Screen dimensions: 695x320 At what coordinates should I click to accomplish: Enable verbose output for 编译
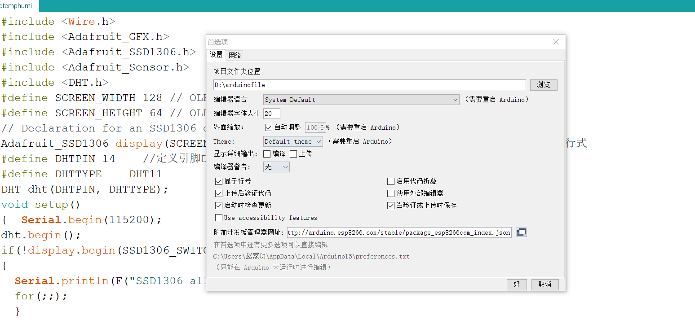[x=267, y=154]
